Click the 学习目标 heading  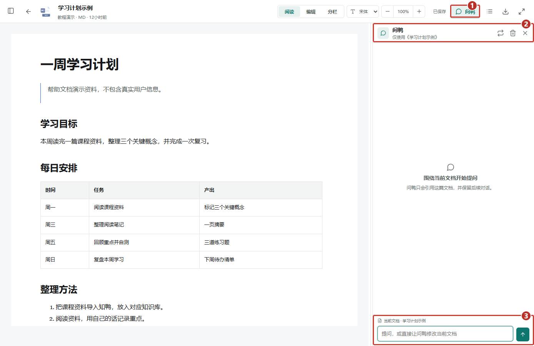[x=59, y=124]
